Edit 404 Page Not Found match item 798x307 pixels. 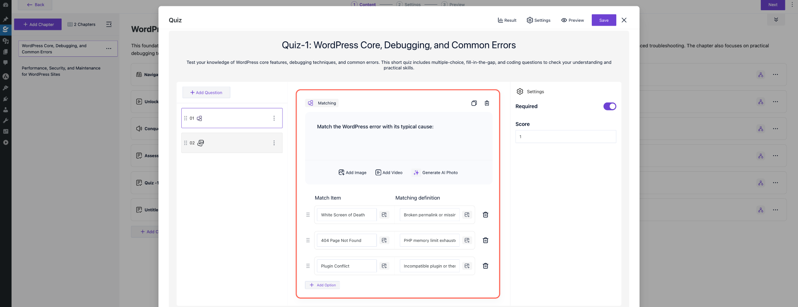(346, 240)
